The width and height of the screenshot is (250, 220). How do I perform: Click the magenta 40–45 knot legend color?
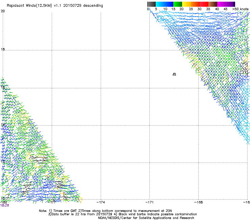pos(222,4)
